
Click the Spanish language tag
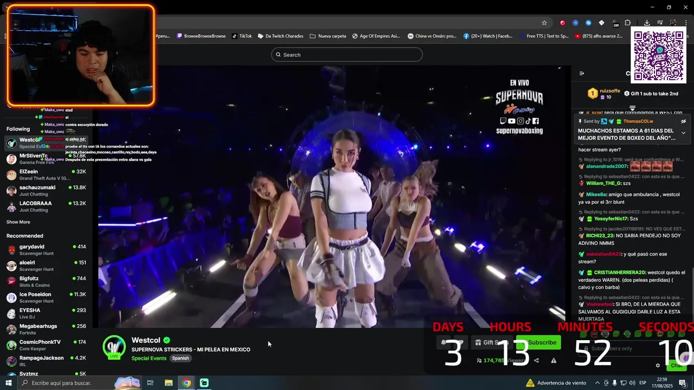[x=181, y=358]
